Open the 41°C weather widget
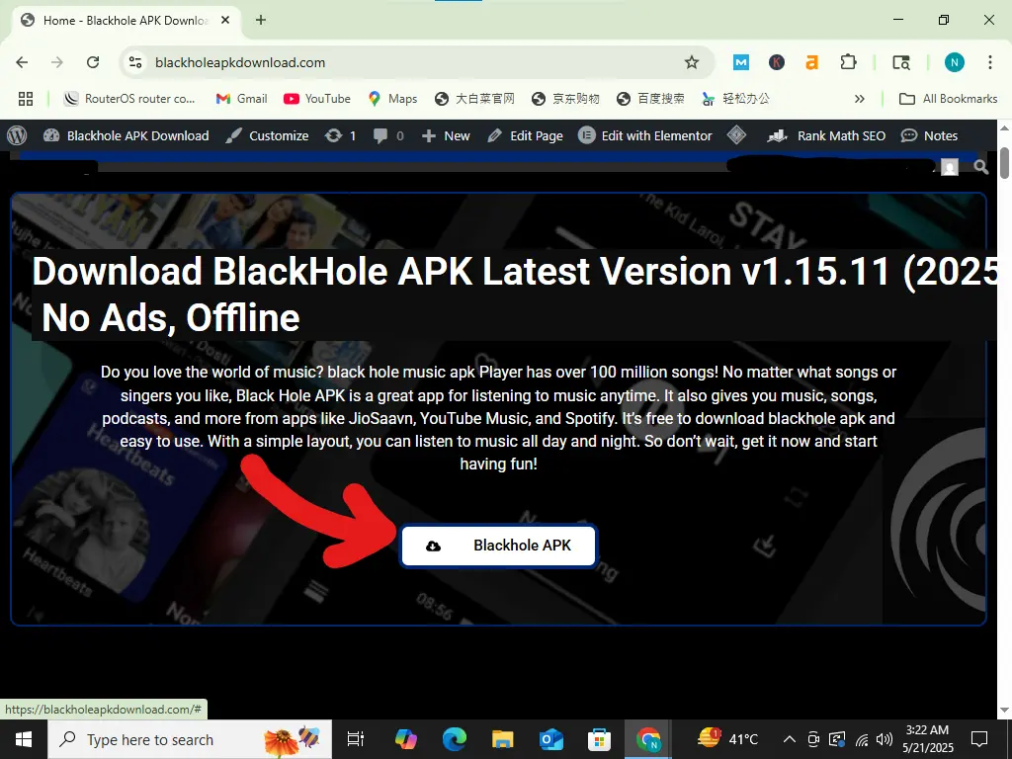This screenshot has height=759, width=1012. (728, 739)
